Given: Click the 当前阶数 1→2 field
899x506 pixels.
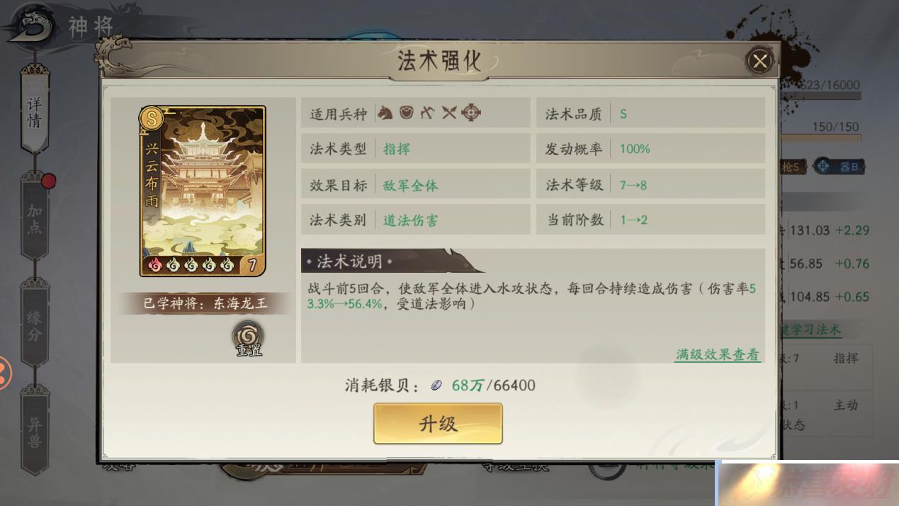Looking at the screenshot, I should click(x=650, y=220).
